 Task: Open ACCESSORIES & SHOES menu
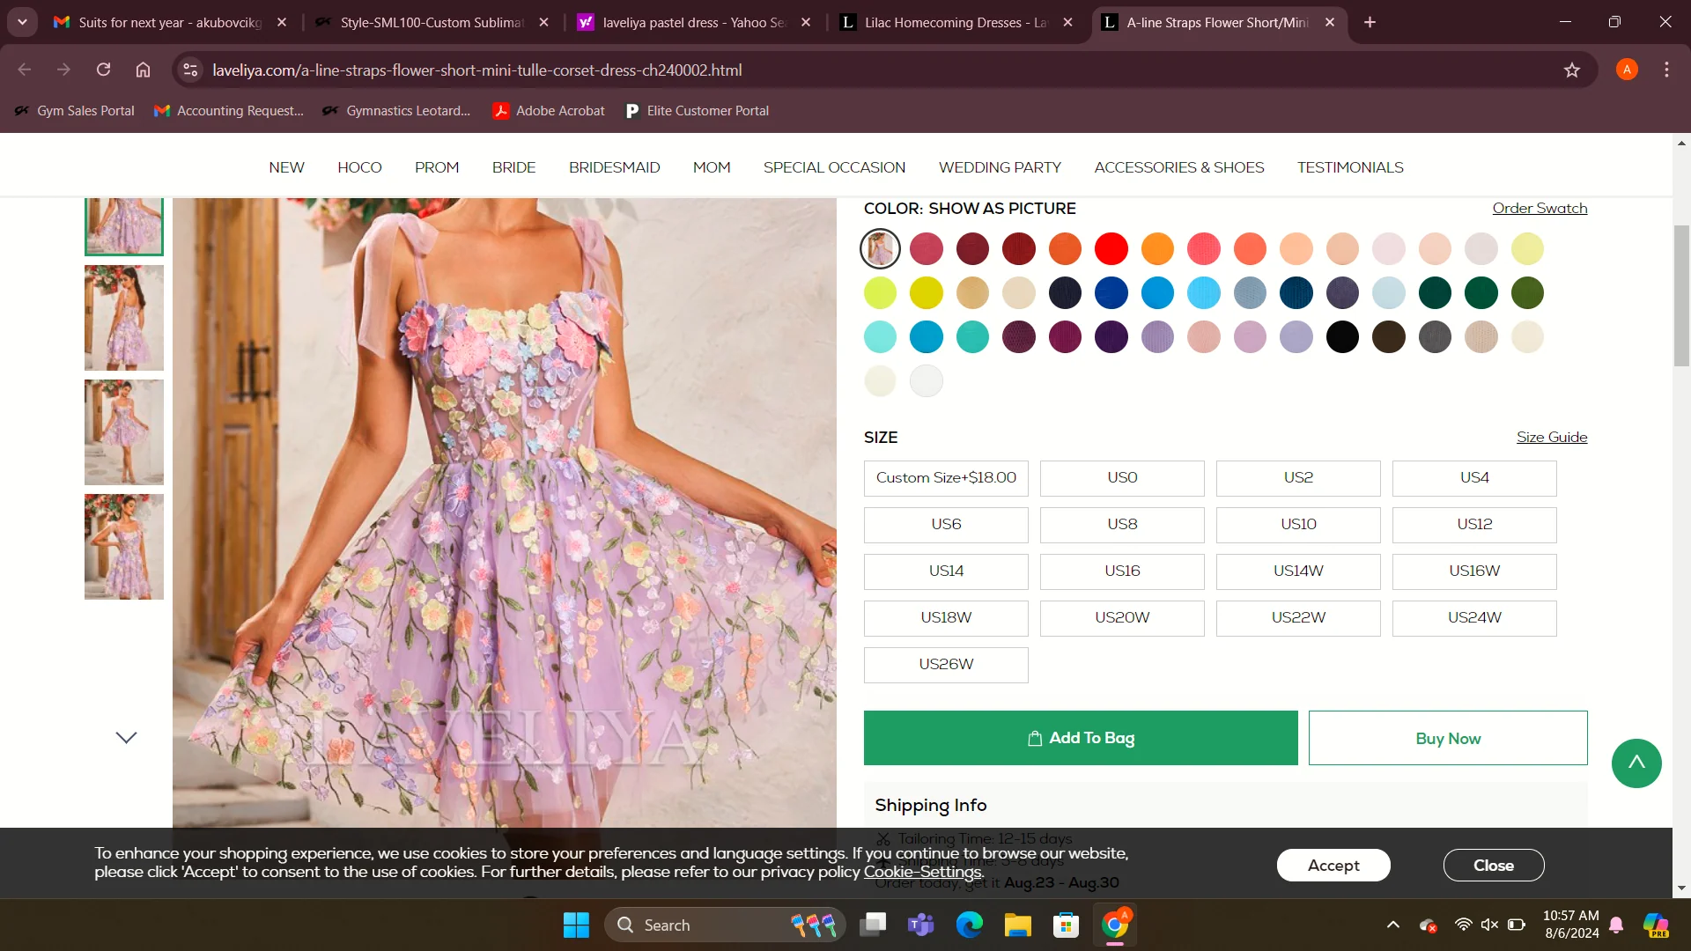[x=1178, y=167]
